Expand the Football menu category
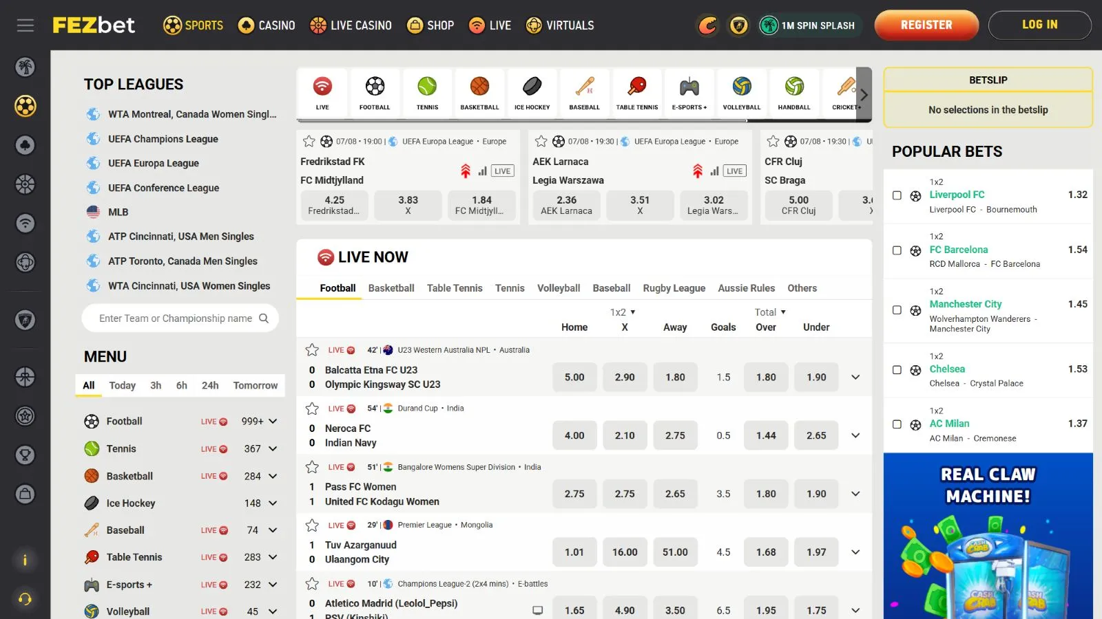Screen dimensions: 1102x619 (x=273, y=421)
